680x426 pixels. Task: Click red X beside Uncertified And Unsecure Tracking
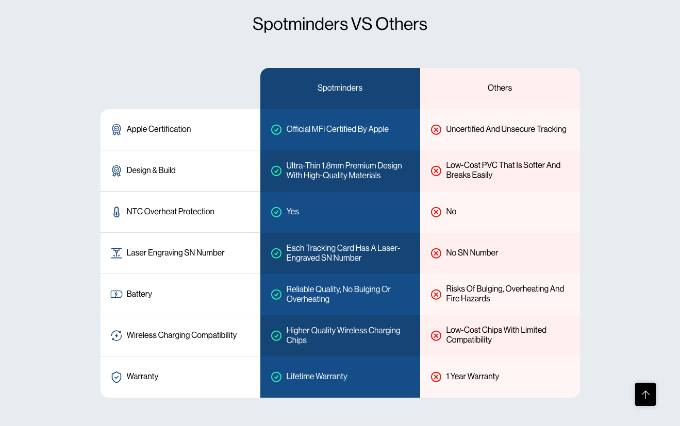436,129
